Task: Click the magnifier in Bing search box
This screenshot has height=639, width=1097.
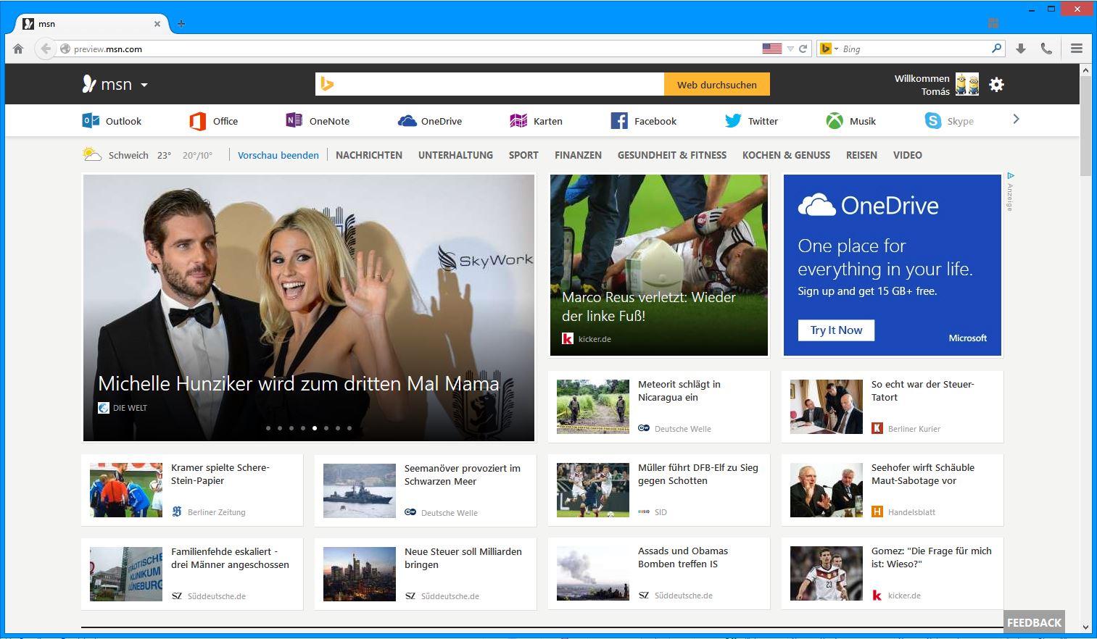Action: click(997, 49)
